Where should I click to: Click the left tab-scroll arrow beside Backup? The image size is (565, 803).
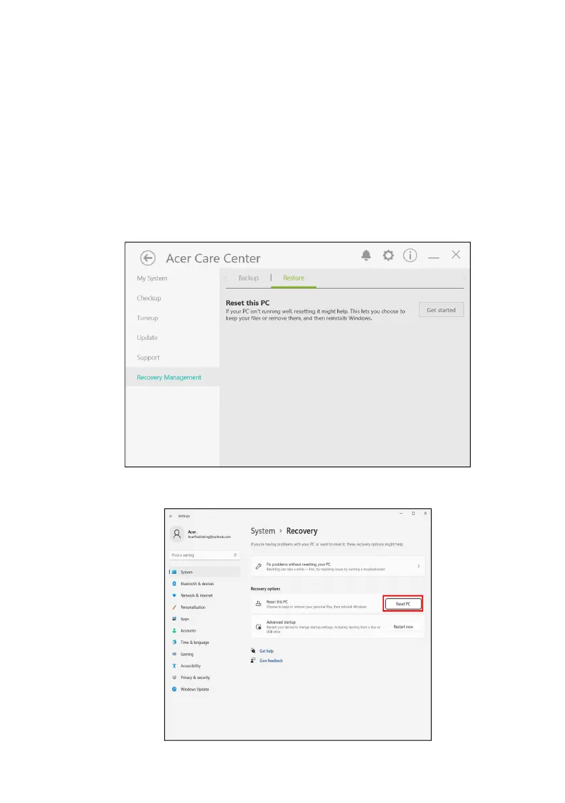coord(226,278)
